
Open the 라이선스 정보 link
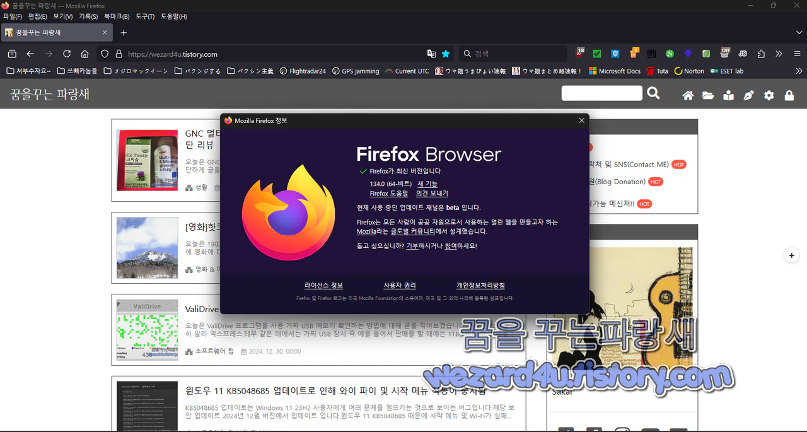pyautogui.click(x=323, y=286)
